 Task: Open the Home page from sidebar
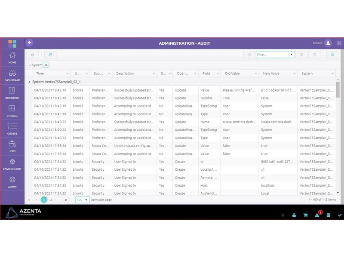pyautogui.click(x=12, y=57)
